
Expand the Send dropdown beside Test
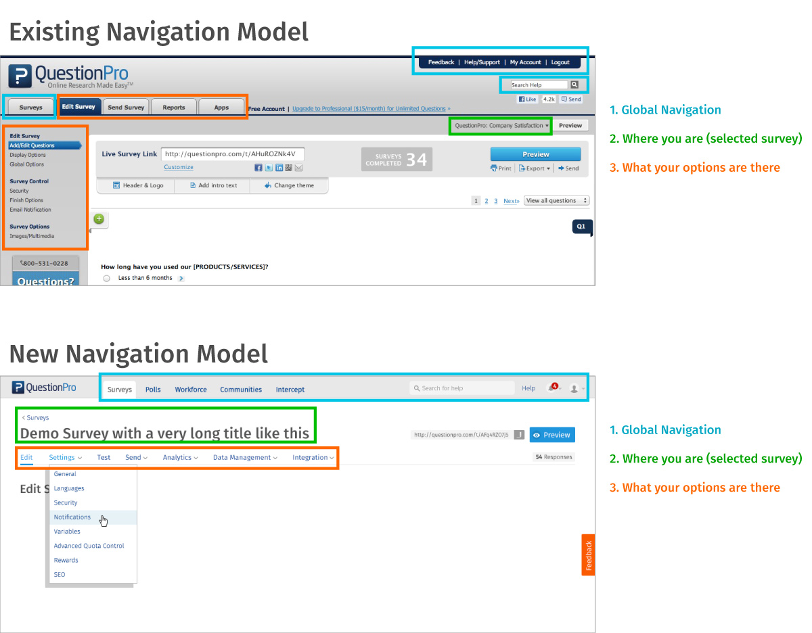click(x=136, y=458)
